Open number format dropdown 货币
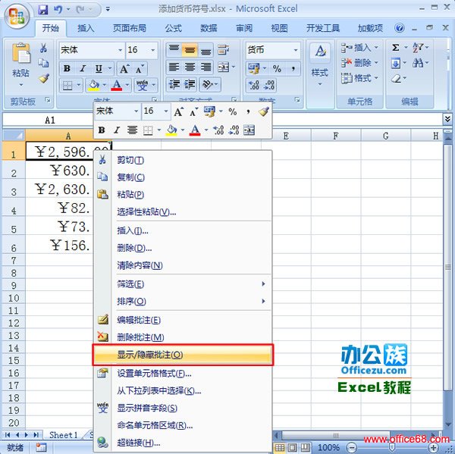The image size is (455, 454). tap(296, 50)
